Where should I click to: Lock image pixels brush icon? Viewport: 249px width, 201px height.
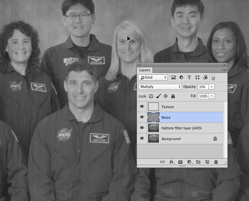click(158, 96)
